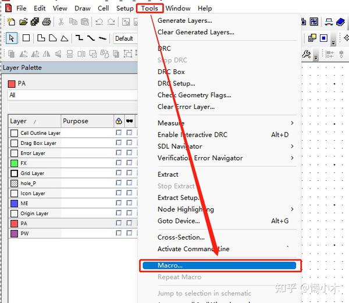Toggle hide checkbox for Drag Box Layer
The width and height of the screenshot is (349, 303).
pos(129,142)
